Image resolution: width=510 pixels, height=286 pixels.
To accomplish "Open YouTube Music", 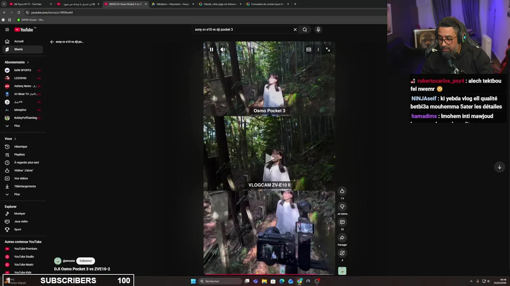I will [x=24, y=265].
